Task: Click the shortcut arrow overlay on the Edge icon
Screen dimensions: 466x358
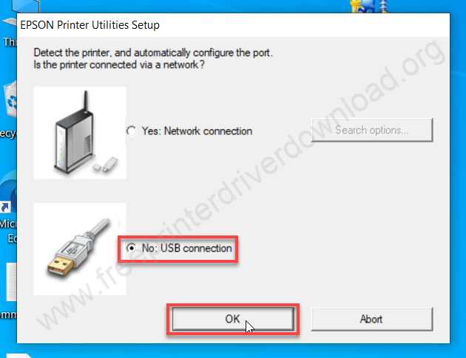Action: [5, 207]
